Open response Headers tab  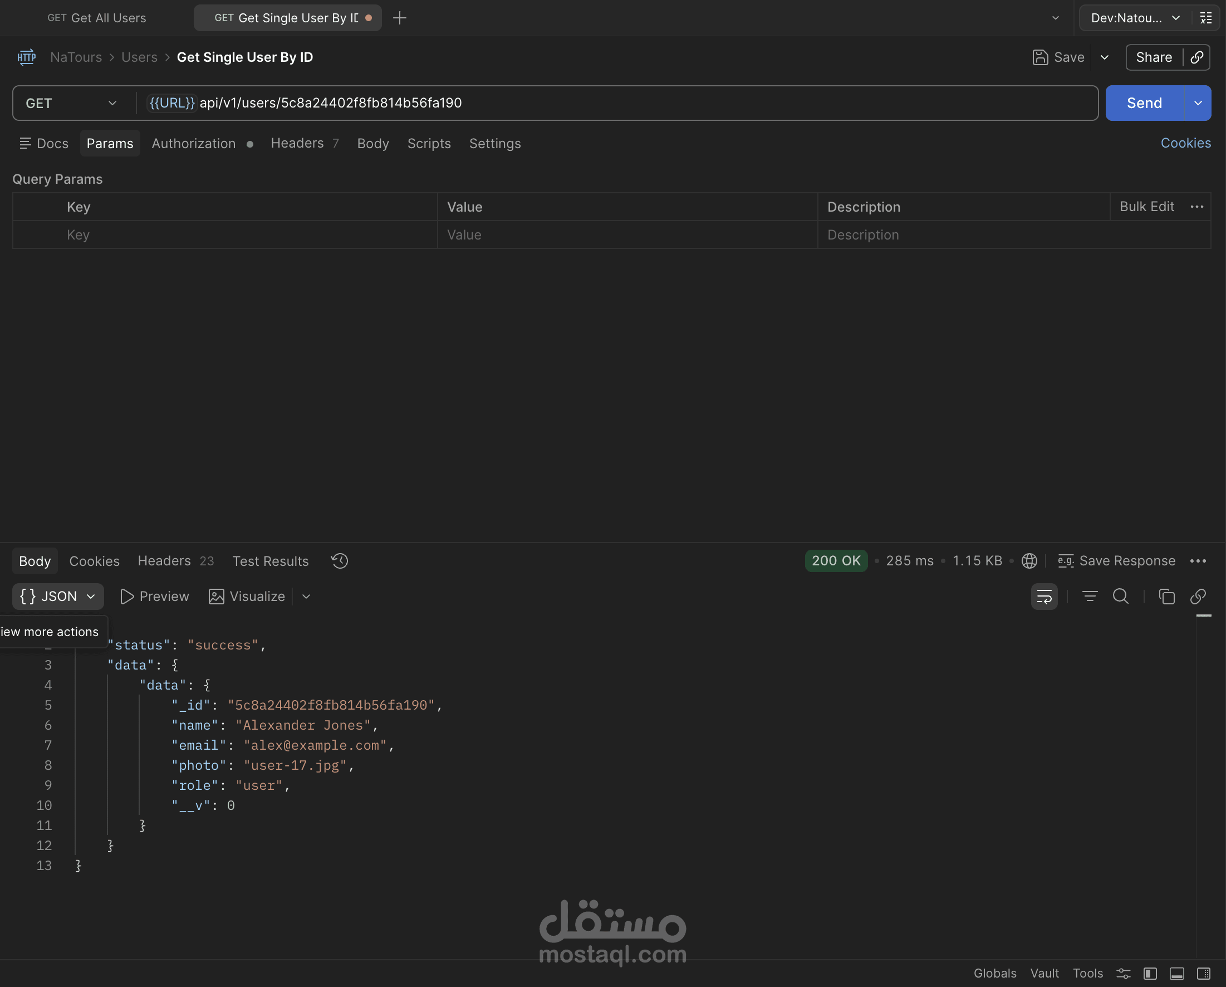[164, 561]
